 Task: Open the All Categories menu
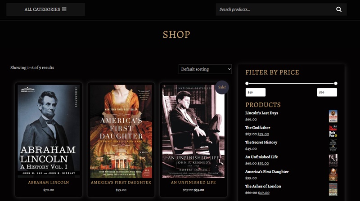coord(45,9)
